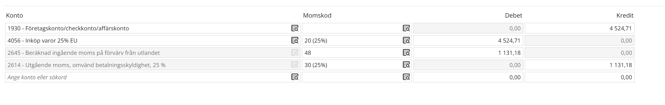Image resolution: width=665 pixels, height=105 pixels.
Task: Click the Kredit field showing 4 524,71
Action: click(579, 28)
